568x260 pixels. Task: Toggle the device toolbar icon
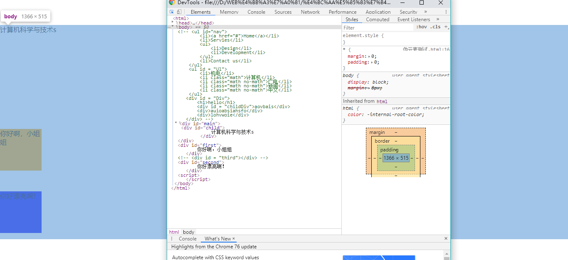click(179, 12)
